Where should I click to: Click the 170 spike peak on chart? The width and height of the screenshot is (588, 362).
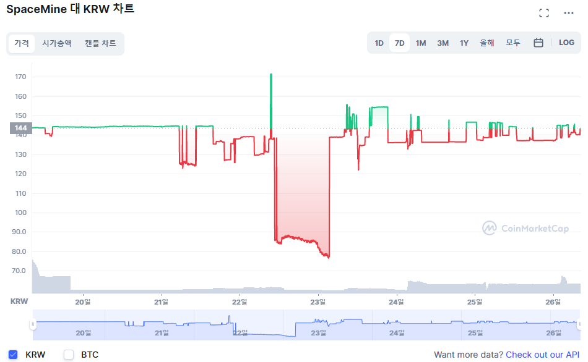coord(271,75)
